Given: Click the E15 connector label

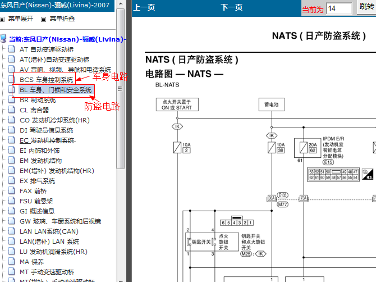Looking at the screenshot, I should coord(328,162).
